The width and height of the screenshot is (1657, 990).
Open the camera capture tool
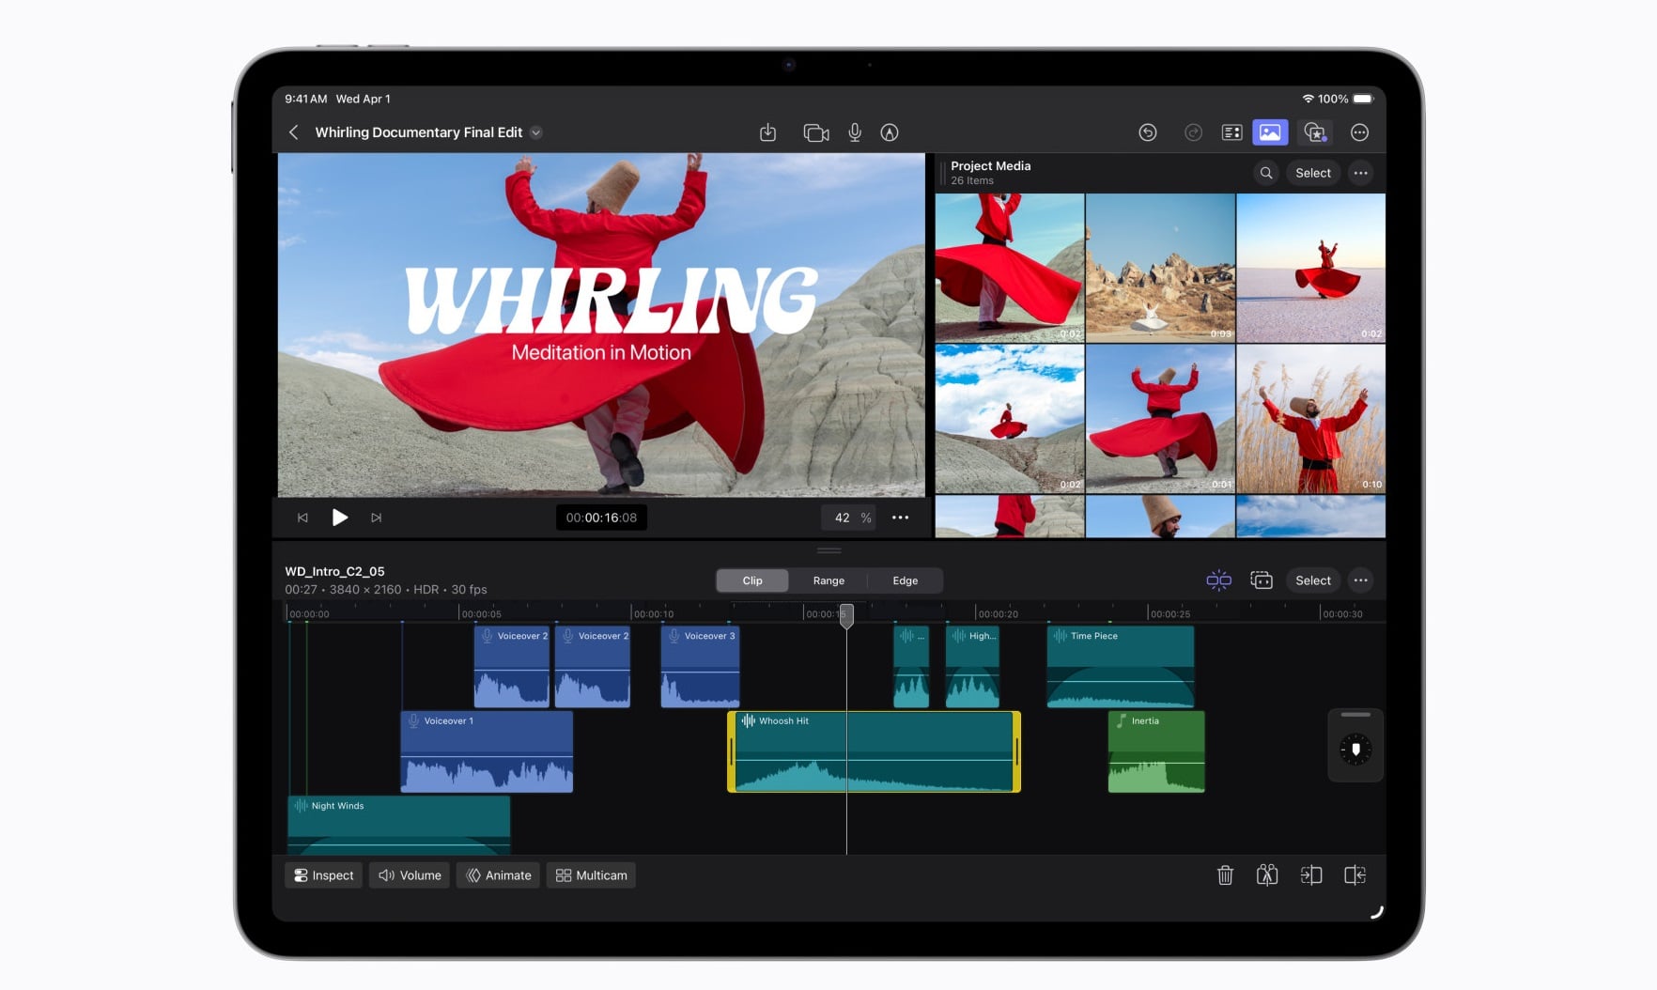pyautogui.click(x=815, y=132)
